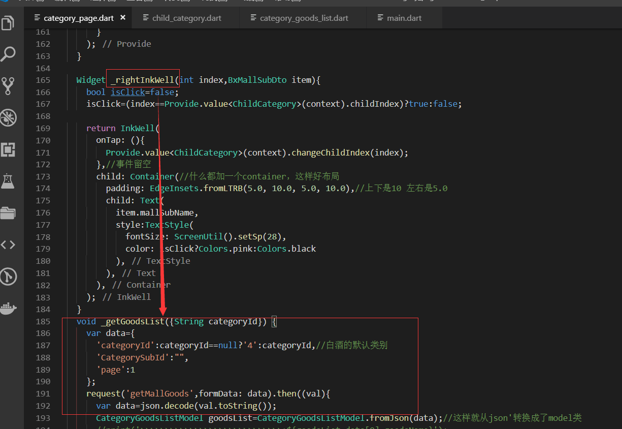
Task: Click line number 185 in the gutter
Action: click(43, 321)
